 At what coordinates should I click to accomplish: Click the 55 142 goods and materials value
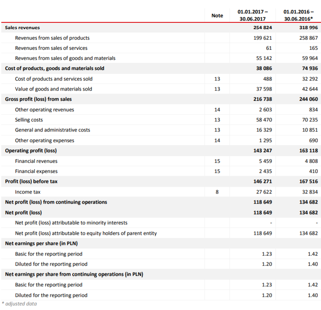click(264, 58)
